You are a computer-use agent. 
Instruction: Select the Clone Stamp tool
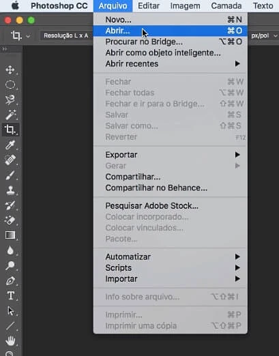point(10,190)
